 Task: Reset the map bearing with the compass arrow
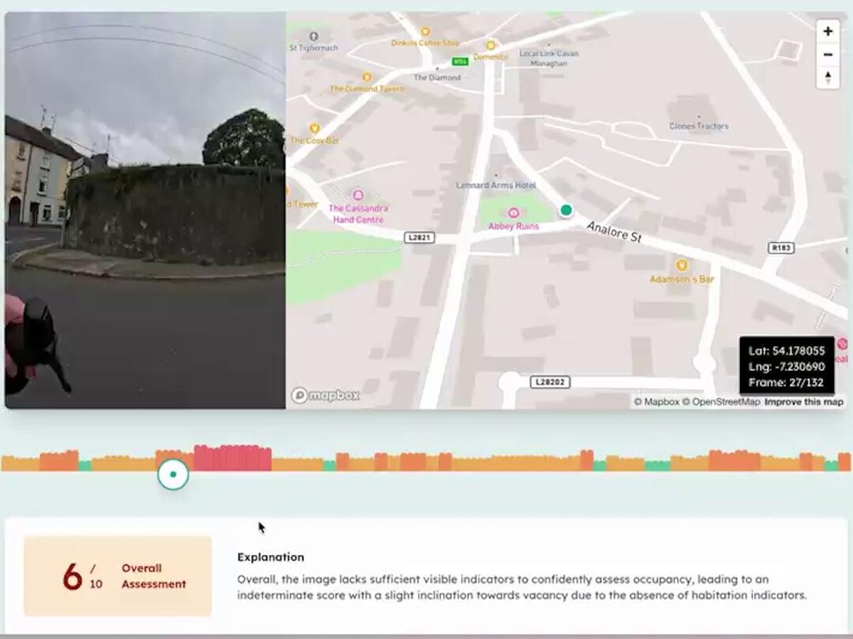[827, 78]
